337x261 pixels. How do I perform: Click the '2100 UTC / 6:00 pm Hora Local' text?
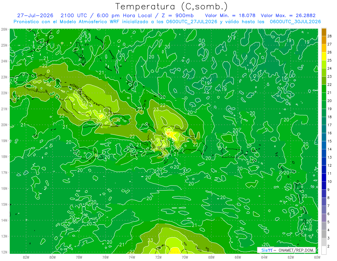click(106, 15)
